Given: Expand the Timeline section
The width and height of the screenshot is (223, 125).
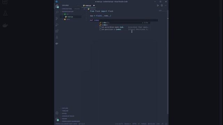Looking at the screenshot, I should tap(65, 111).
